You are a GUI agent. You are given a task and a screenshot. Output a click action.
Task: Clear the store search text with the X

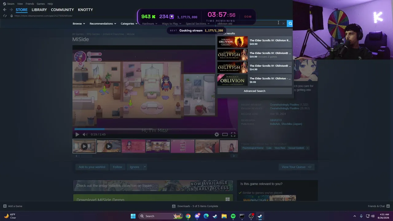283,23
